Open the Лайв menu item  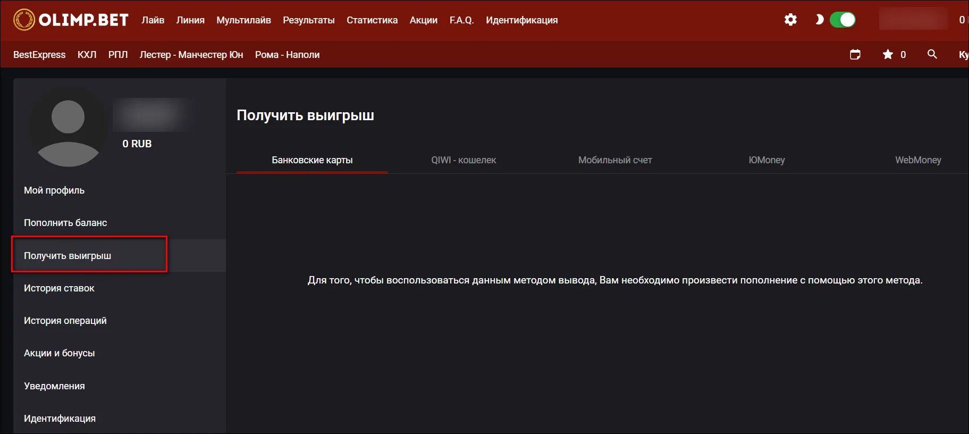point(153,20)
